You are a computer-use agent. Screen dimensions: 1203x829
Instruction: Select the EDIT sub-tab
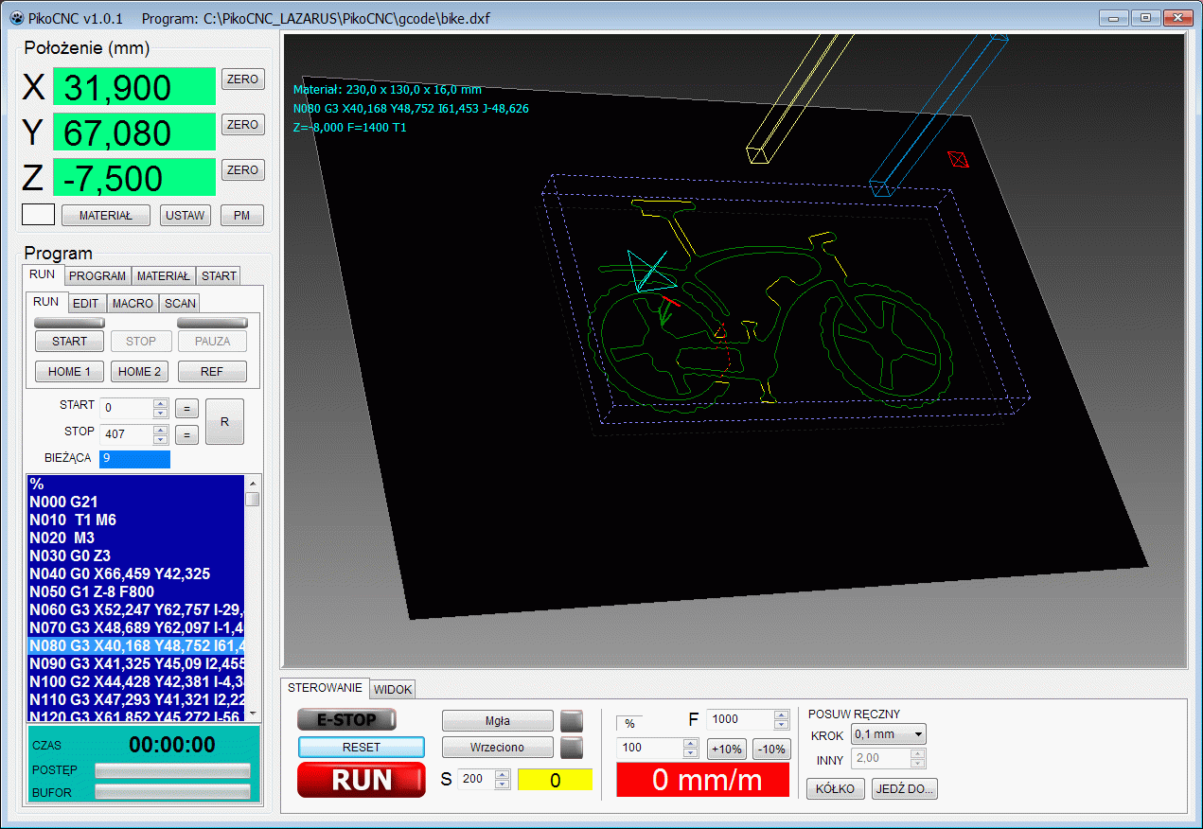click(x=86, y=304)
